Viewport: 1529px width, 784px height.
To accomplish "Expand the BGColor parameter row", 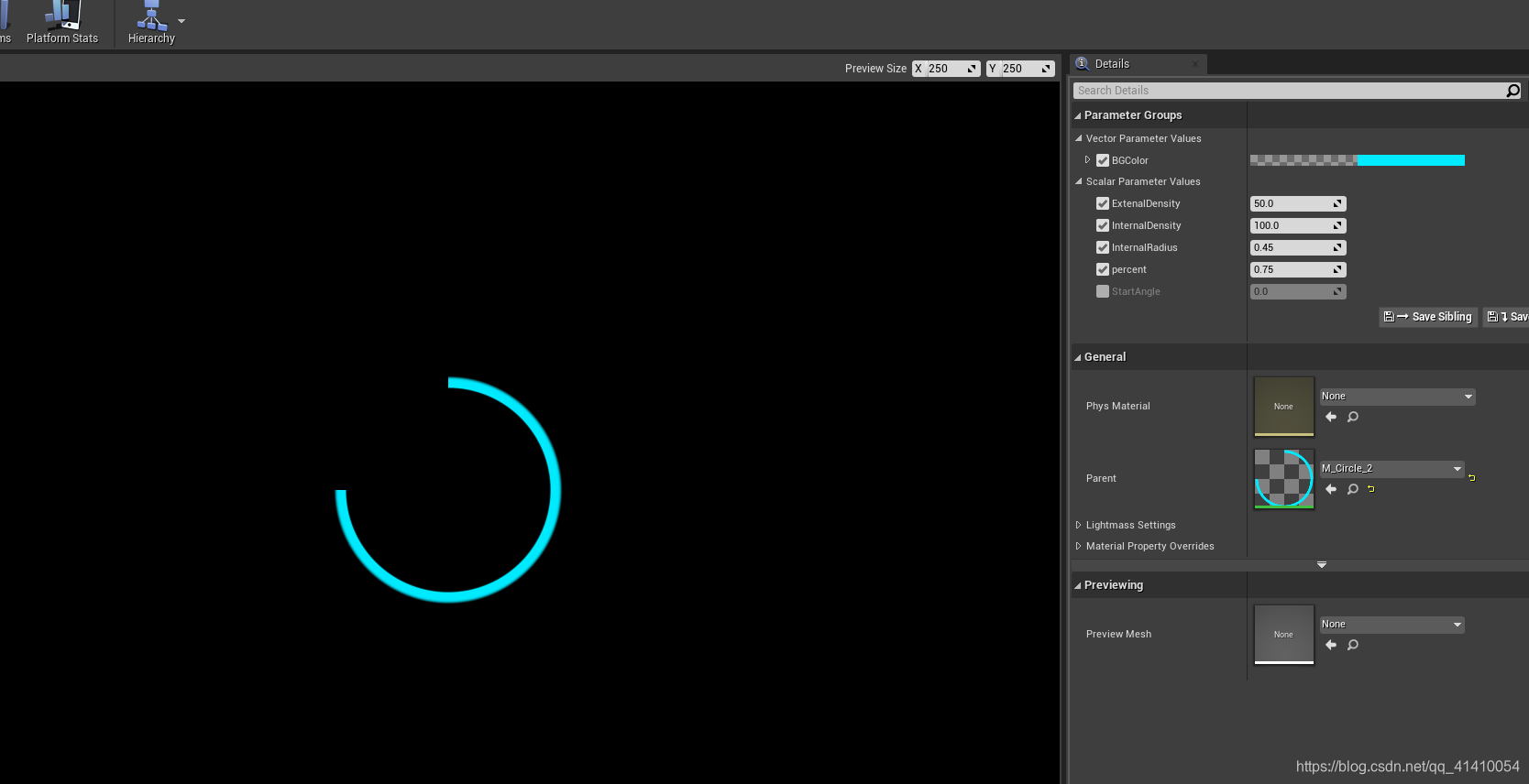I will tap(1088, 159).
